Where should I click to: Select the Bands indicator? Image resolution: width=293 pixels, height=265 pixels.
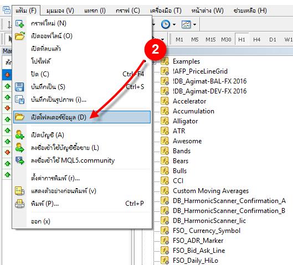pos(182,151)
